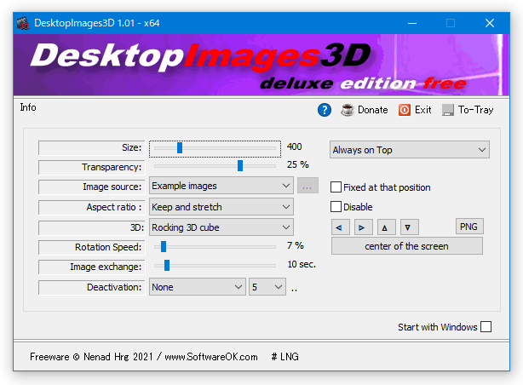Minimize the DesktopImages3D window
Viewport: 523px width, 385px height.
tap(412, 23)
